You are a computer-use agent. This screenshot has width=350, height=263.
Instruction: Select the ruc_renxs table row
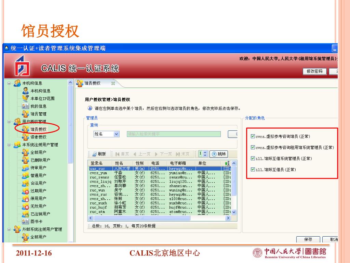pos(160,177)
